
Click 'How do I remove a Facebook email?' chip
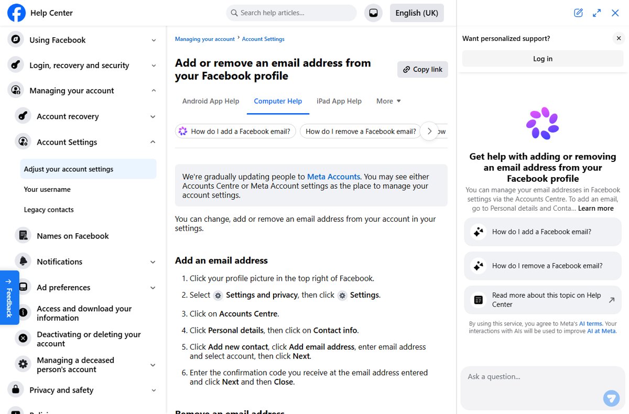(x=361, y=131)
